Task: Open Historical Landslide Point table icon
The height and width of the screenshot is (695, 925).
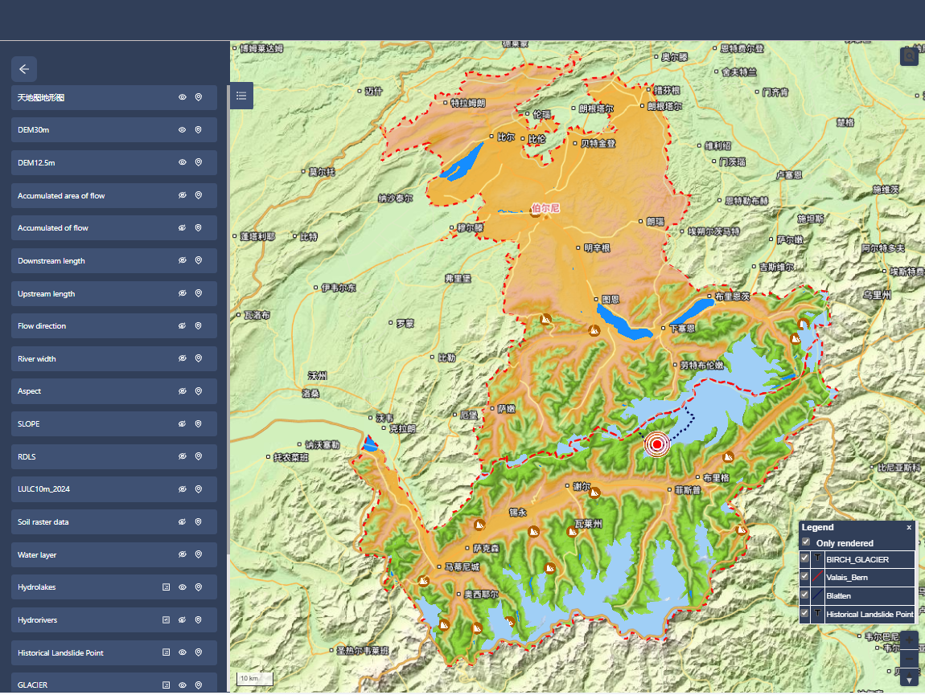Action: coord(166,652)
